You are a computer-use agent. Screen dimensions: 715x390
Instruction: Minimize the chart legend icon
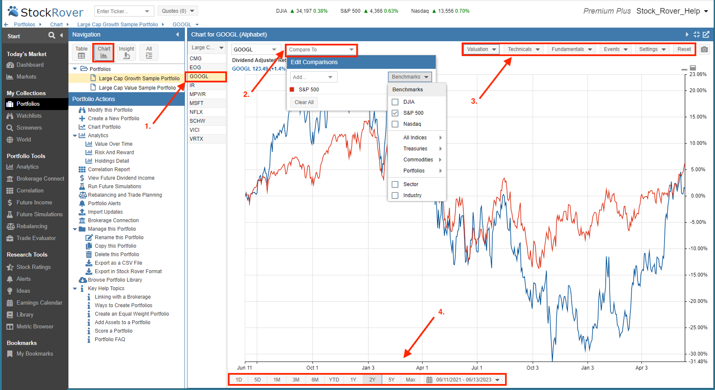click(x=684, y=69)
